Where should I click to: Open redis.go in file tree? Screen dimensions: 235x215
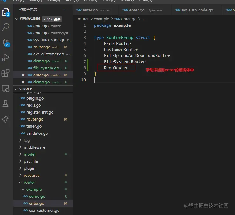click(43, 105)
